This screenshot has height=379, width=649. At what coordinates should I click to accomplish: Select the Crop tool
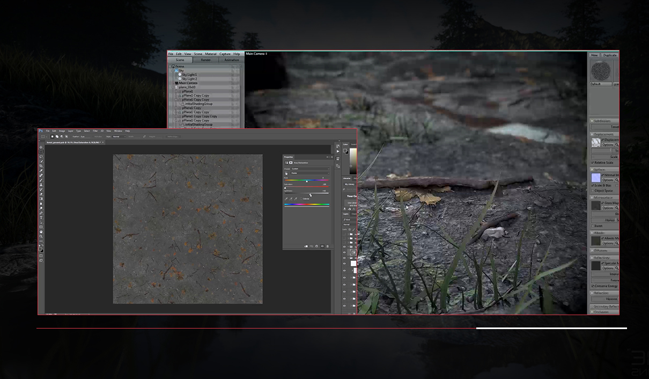tap(41, 166)
